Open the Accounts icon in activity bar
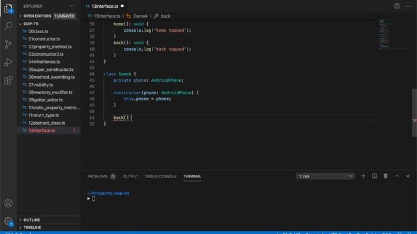Screen dimensions: 417x234 8,203
